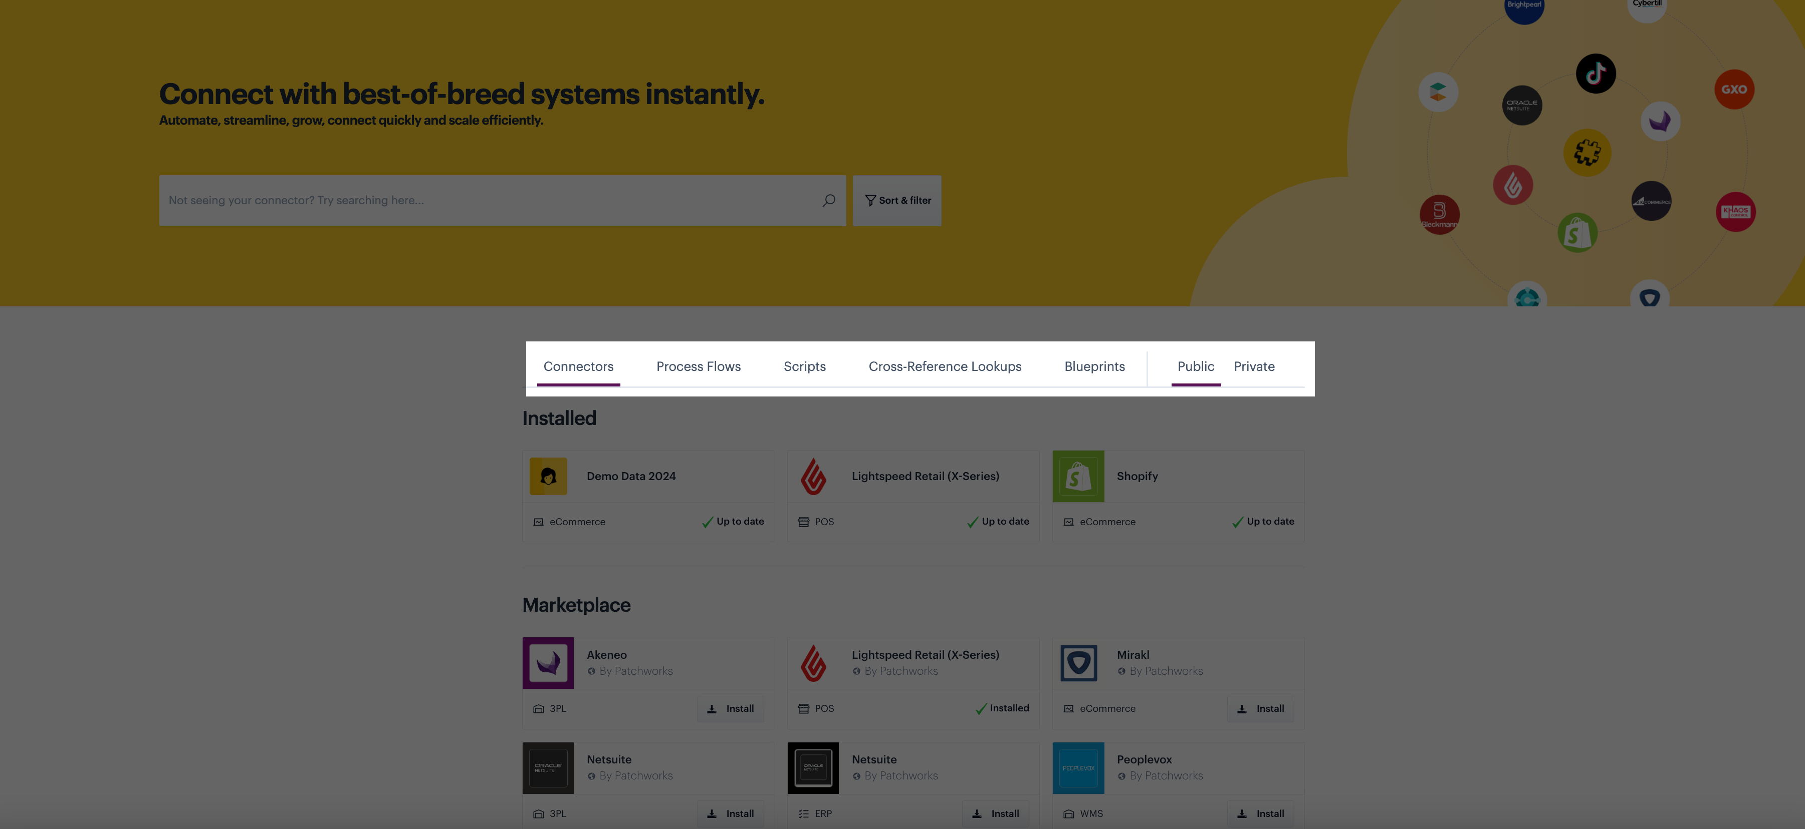Click eCommerce category icon on Mirakl card
The image size is (1805, 829).
tap(1068, 709)
